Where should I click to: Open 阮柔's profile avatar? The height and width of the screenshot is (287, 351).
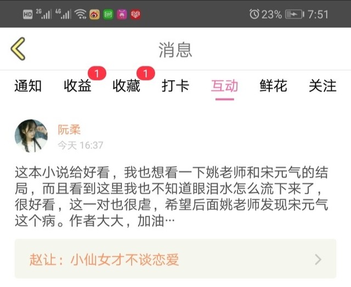31,136
